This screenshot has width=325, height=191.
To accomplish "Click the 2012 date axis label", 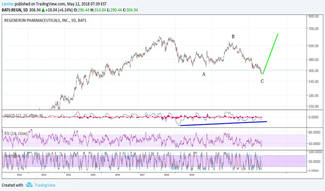I will [x=19, y=175].
